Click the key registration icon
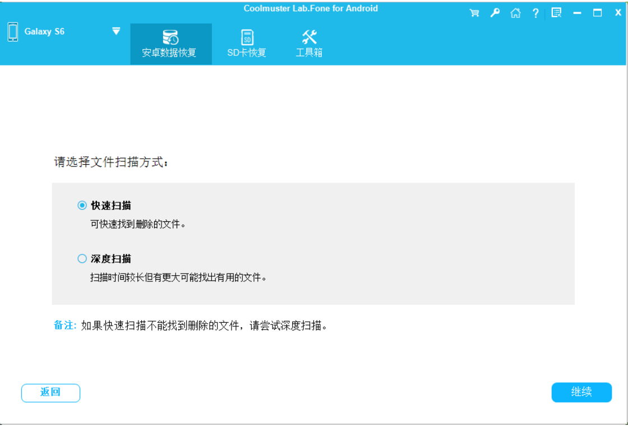 coord(495,13)
